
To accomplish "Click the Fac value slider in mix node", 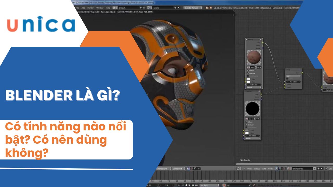I will click(293, 82).
